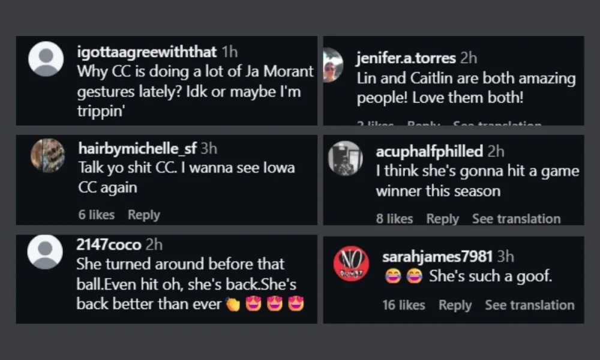Open hairbymichelle_sf username link
The height and width of the screenshot is (360, 600).
[137, 148]
